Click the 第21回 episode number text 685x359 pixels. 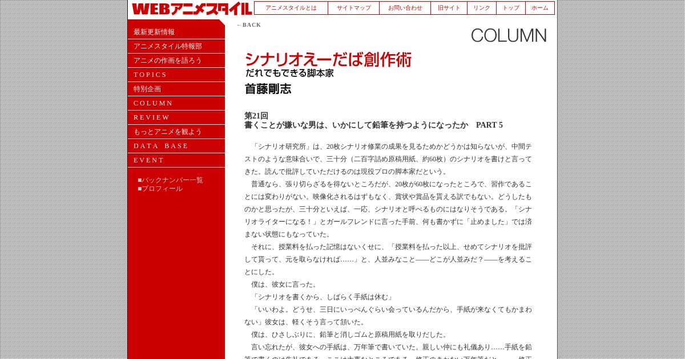click(x=256, y=116)
